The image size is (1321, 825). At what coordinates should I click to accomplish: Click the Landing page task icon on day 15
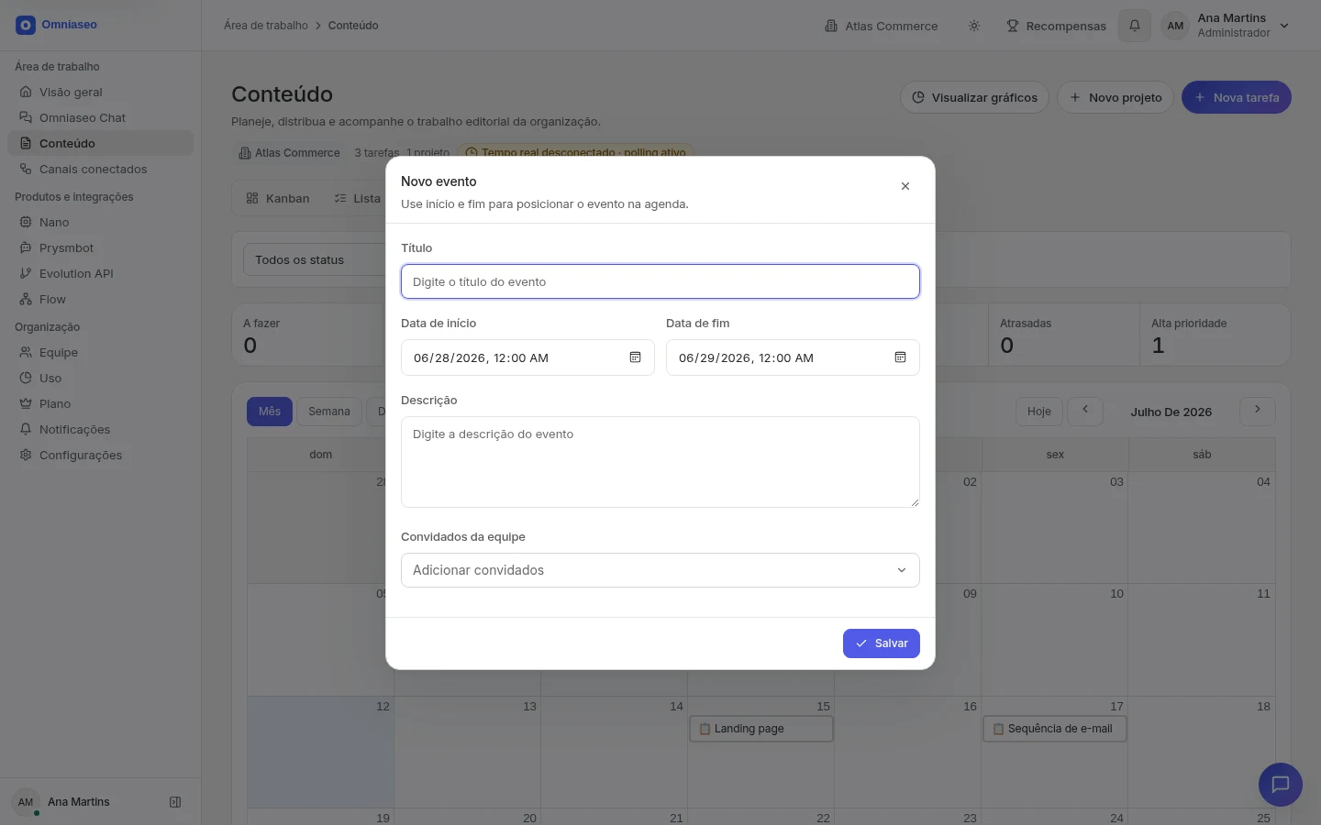705,729
